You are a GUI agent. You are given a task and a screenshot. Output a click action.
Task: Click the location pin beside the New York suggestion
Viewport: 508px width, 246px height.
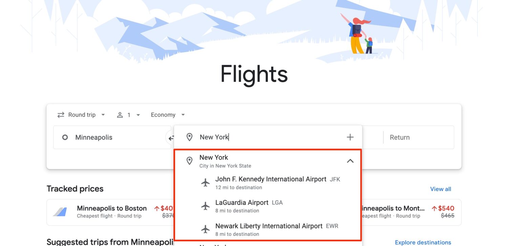(190, 161)
